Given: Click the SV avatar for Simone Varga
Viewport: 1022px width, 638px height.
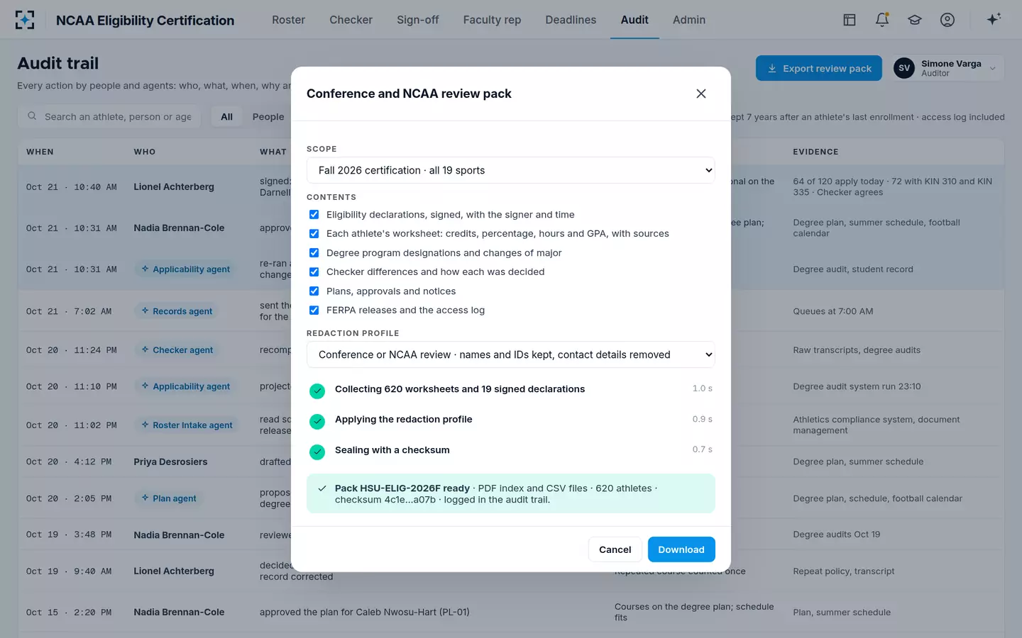Looking at the screenshot, I should tap(904, 68).
